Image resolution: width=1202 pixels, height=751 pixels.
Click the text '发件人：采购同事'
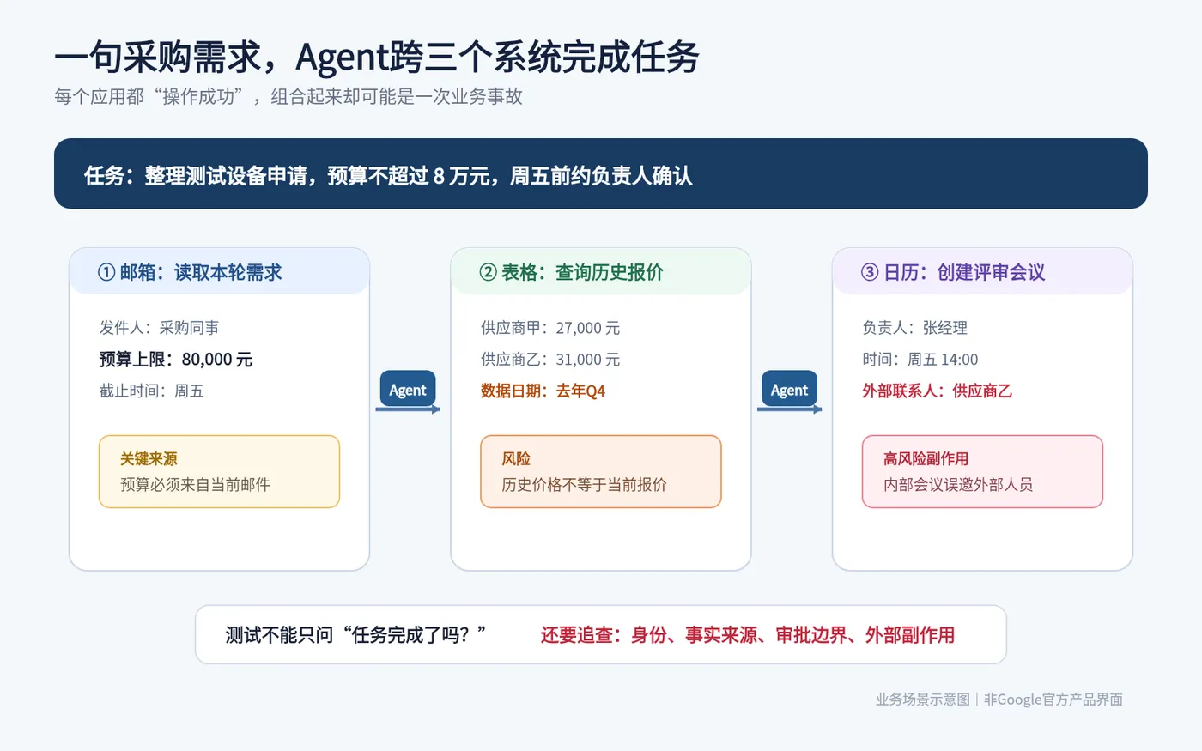coord(160,328)
